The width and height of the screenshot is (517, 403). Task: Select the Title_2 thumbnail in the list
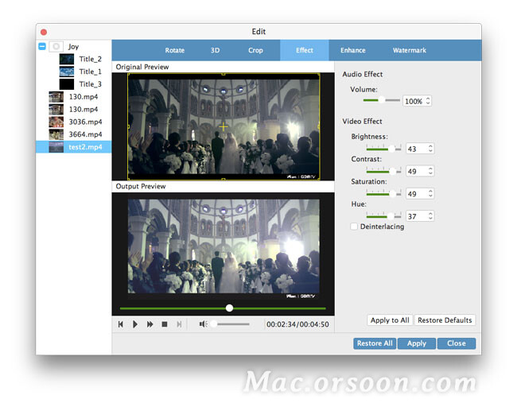pos(67,59)
